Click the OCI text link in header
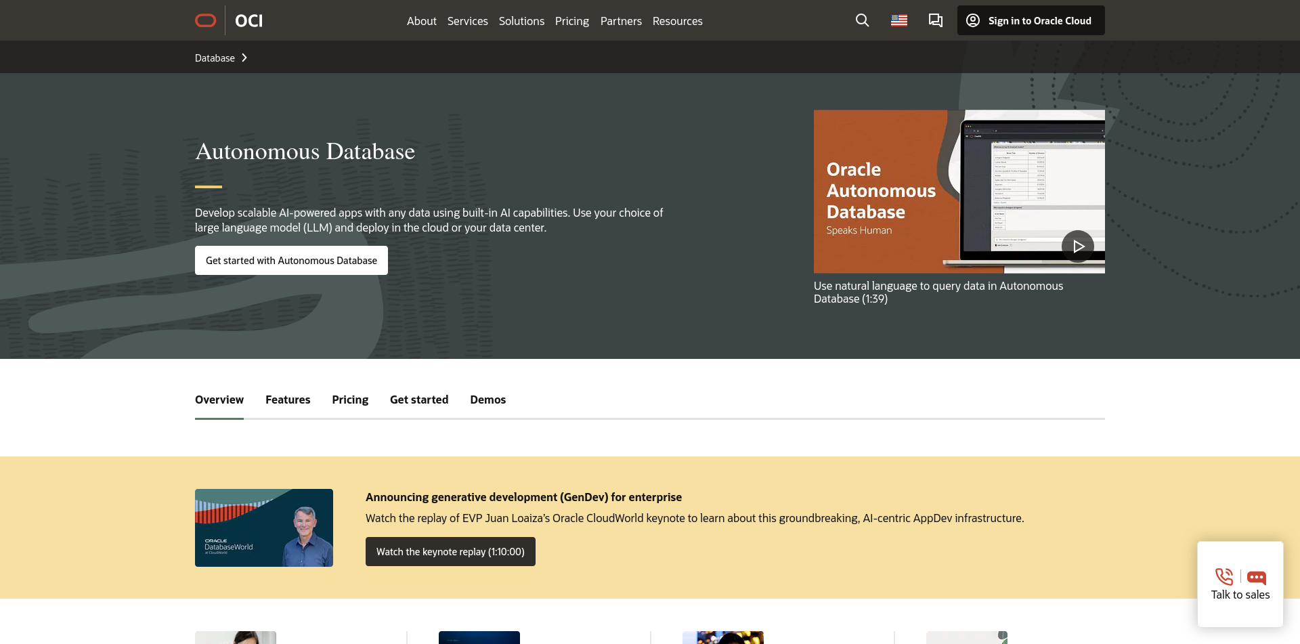 [248, 21]
